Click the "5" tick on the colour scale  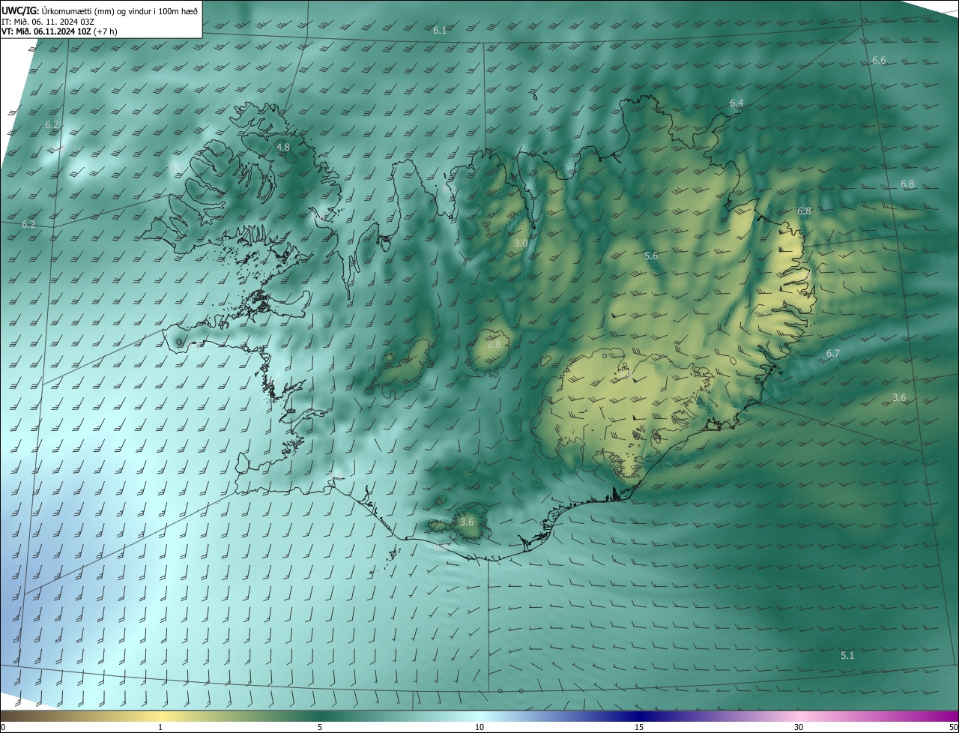(x=320, y=727)
